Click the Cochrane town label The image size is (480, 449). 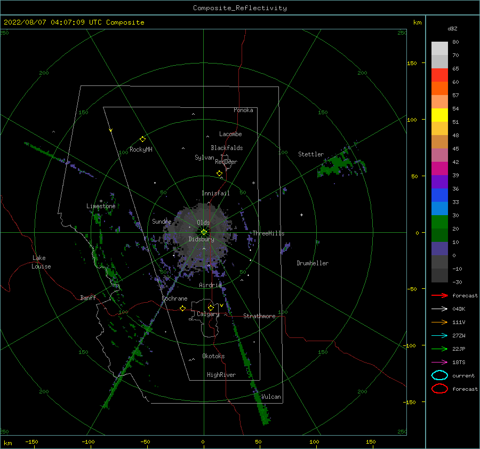(x=174, y=298)
